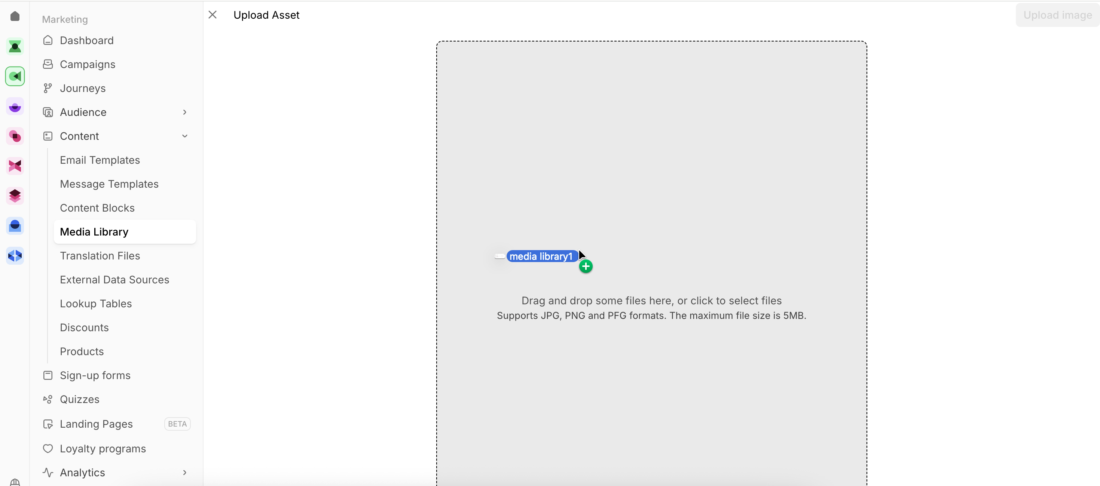
Task: Open Email Templates in sidebar
Action: [x=100, y=160]
